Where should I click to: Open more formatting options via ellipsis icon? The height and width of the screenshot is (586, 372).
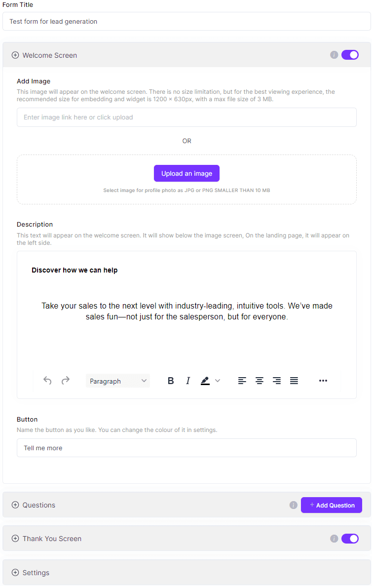[x=323, y=381]
